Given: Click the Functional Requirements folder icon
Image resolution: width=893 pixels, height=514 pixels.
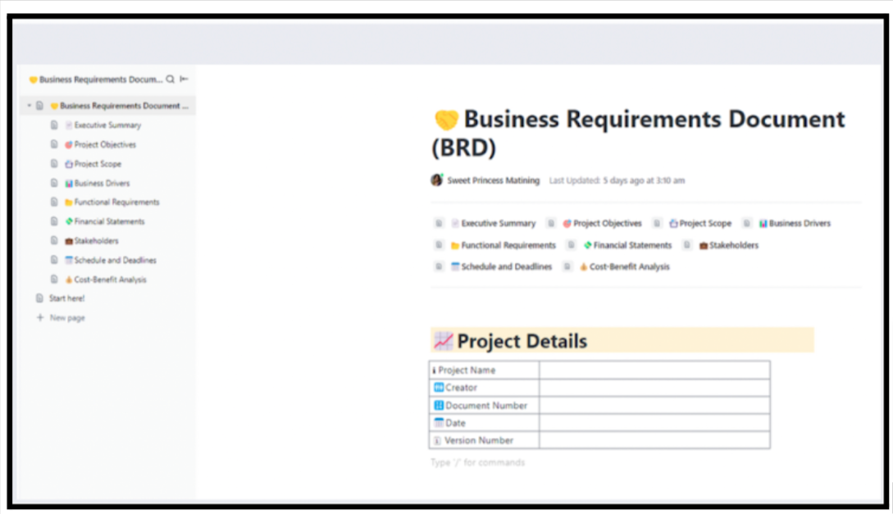Looking at the screenshot, I should tap(70, 202).
